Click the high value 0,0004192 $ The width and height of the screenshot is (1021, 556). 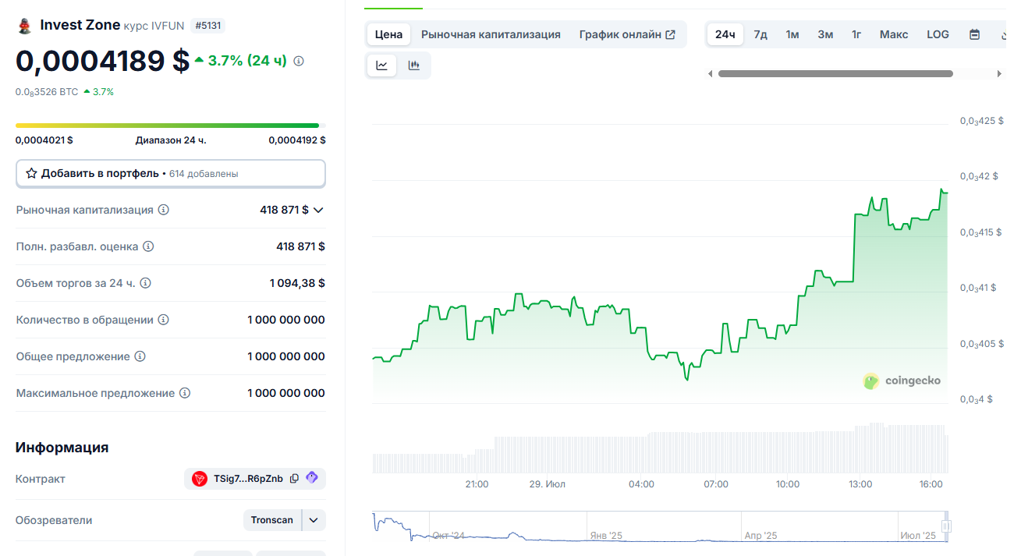coord(297,140)
